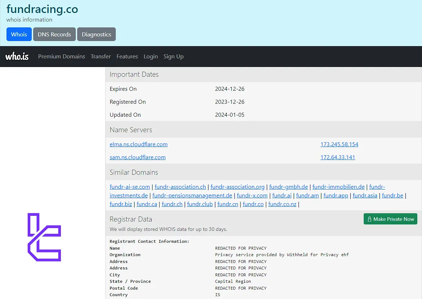Click IP address 172.64.33.141

[337, 157]
